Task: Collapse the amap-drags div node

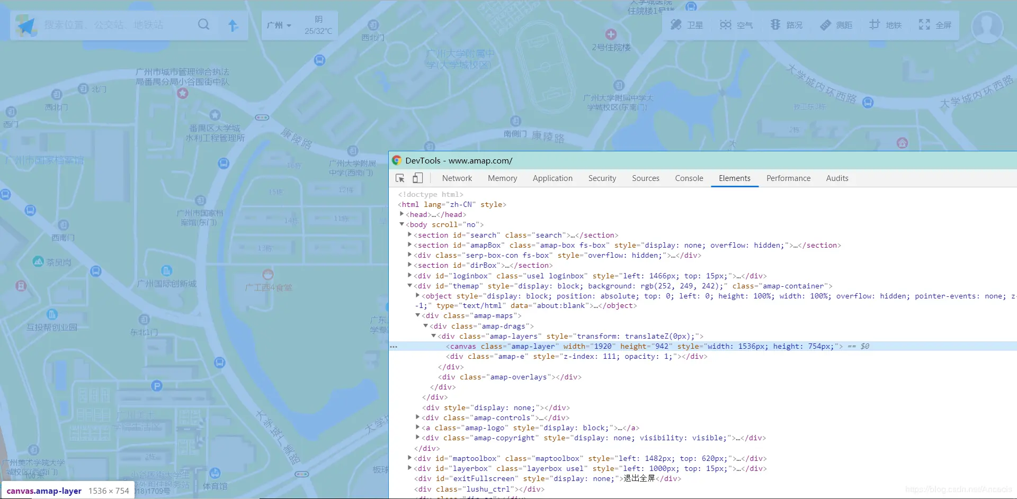Action: [426, 325]
